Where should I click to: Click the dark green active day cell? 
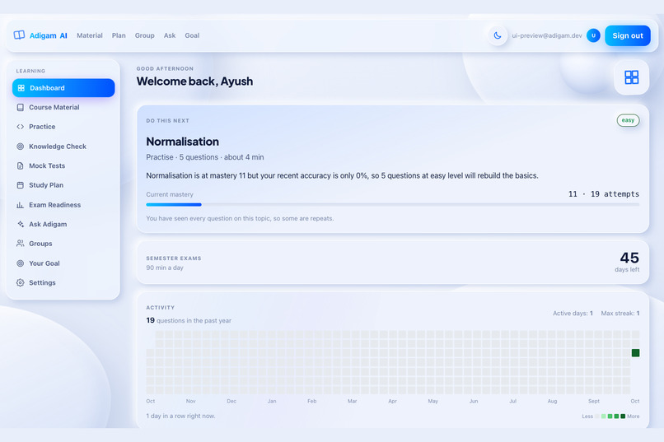tap(635, 353)
